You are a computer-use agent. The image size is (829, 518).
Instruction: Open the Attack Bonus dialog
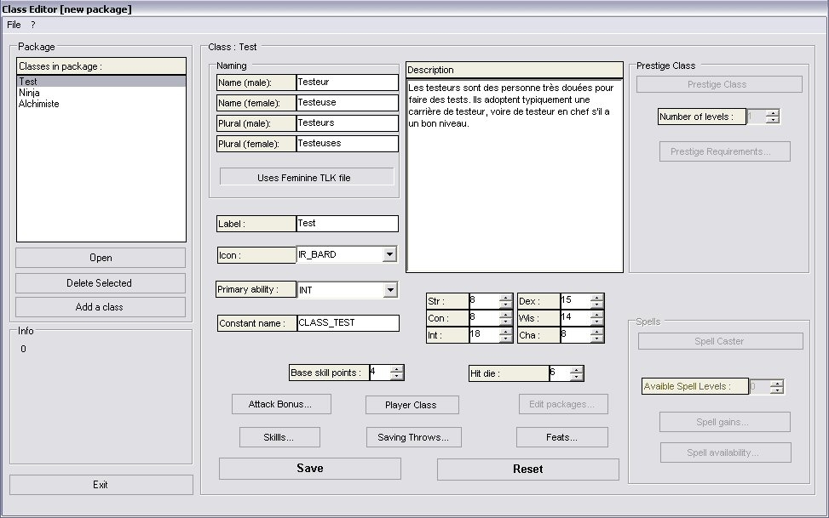coord(280,404)
